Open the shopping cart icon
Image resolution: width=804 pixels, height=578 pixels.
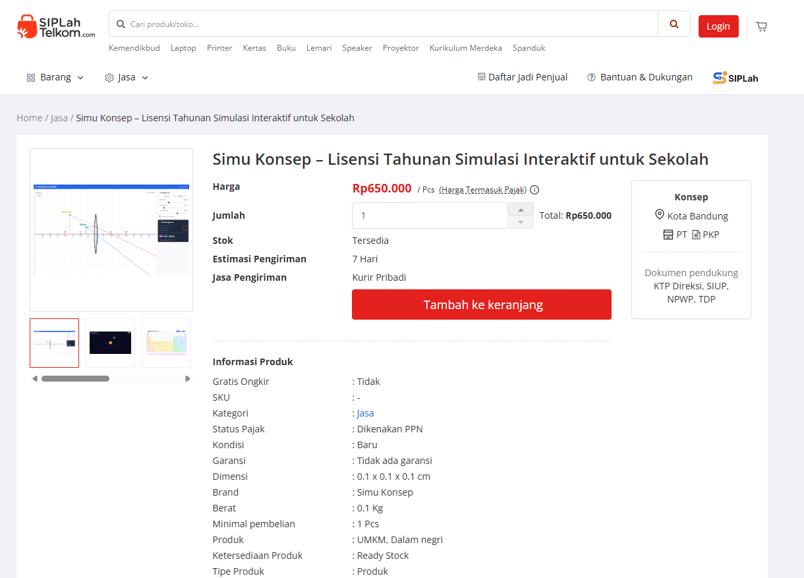coord(761,26)
